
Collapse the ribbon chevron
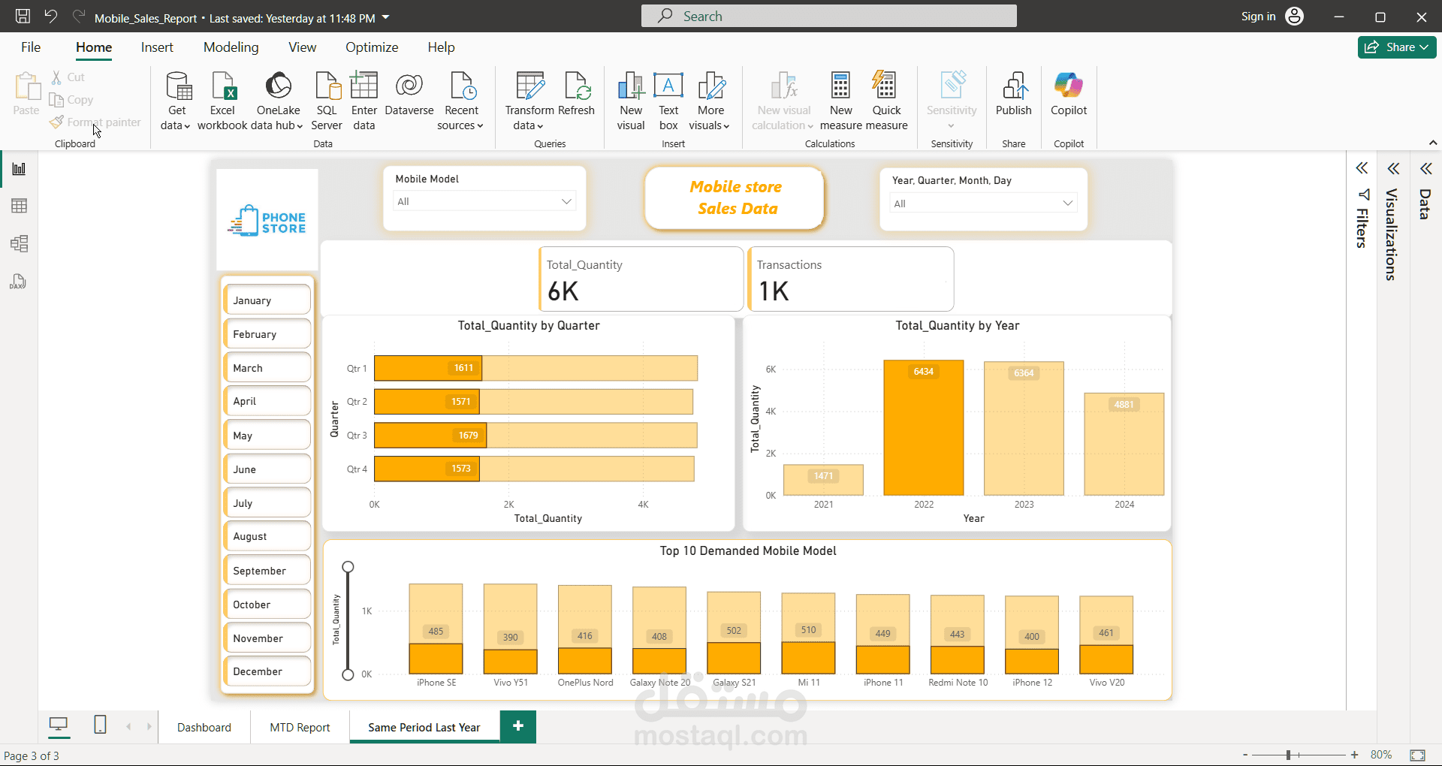pos(1432,143)
